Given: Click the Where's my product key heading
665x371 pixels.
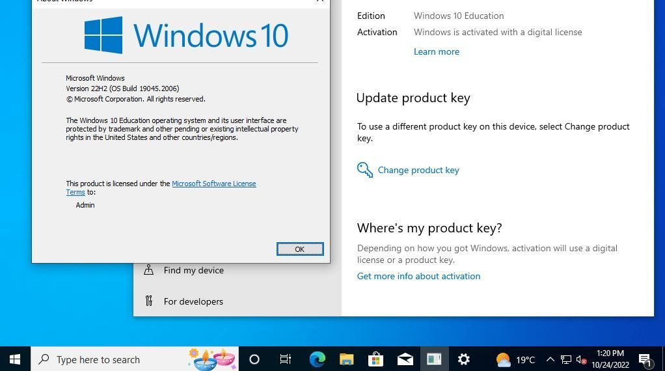Looking at the screenshot, I should pos(429,228).
